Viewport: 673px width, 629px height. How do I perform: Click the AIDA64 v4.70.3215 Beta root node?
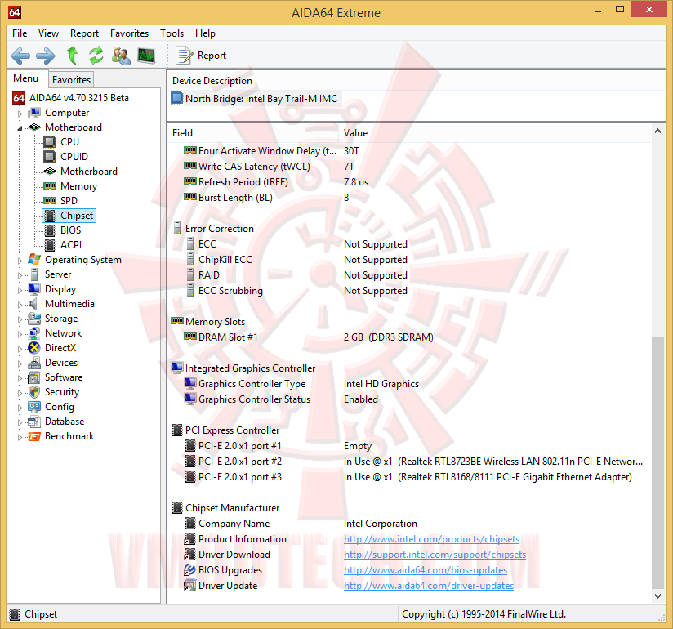[79, 98]
